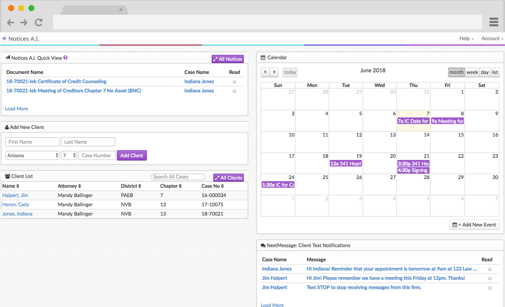
Task: Open the 3:30p 341 Hearing event
Action: (x=413, y=164)
